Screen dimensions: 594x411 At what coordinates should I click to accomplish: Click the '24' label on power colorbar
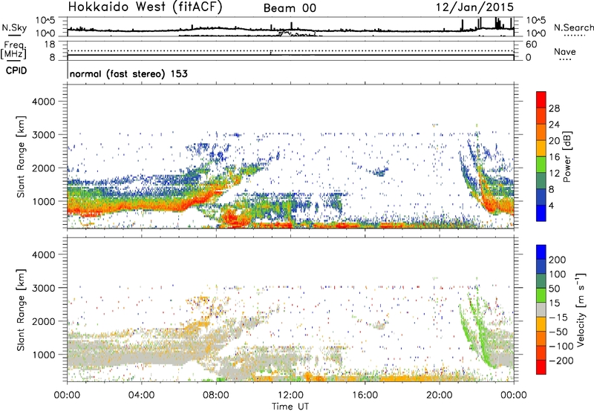click(554, 125)
